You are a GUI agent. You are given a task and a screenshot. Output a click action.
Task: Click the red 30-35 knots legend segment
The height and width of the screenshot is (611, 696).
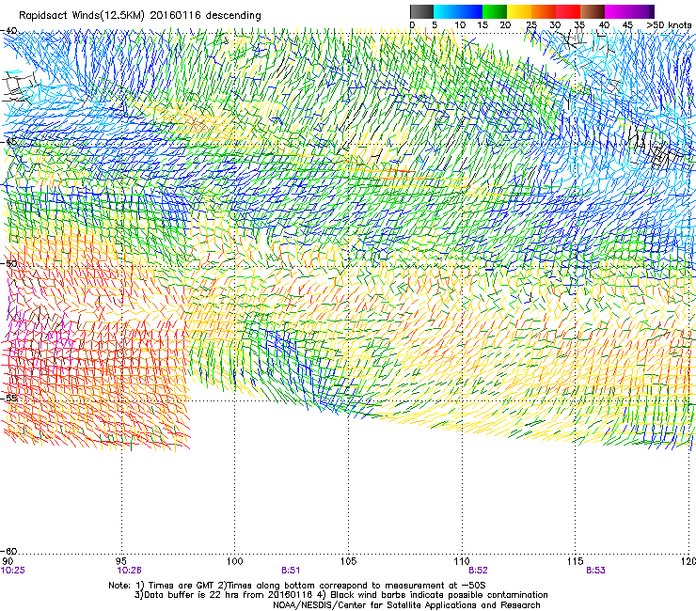(568, 11)
